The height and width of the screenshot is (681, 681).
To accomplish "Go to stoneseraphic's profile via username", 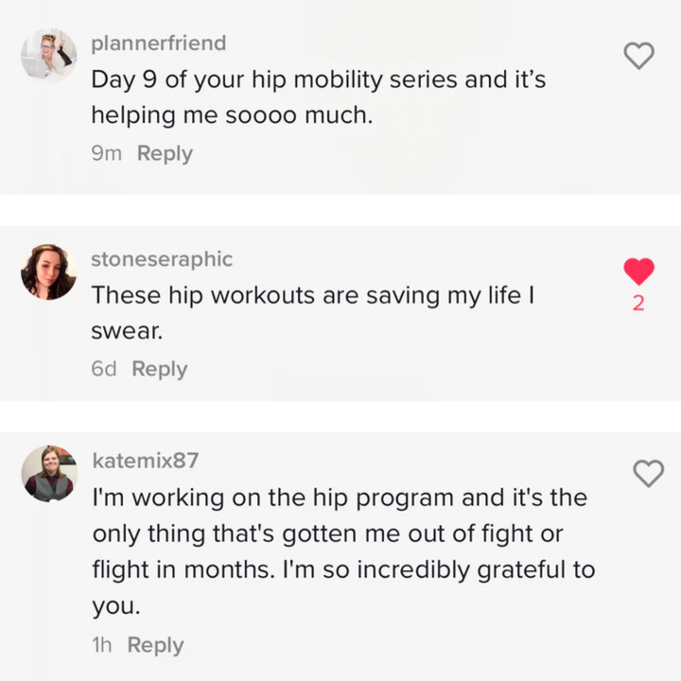I will tap(161, 259).
